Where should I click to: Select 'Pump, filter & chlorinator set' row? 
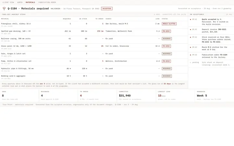(94, 62)
